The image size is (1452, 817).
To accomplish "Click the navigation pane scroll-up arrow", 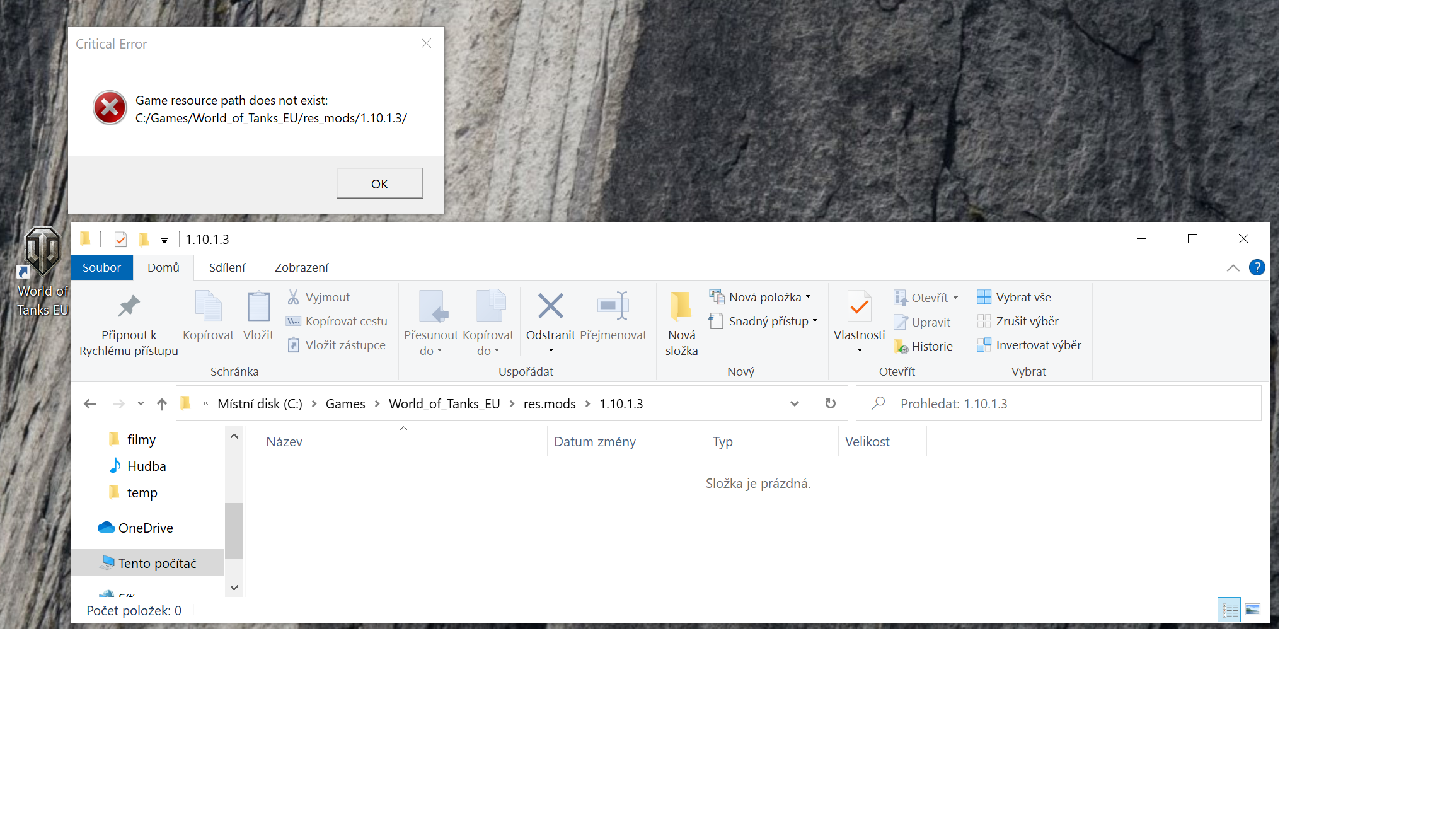I will tap(234, 436).
